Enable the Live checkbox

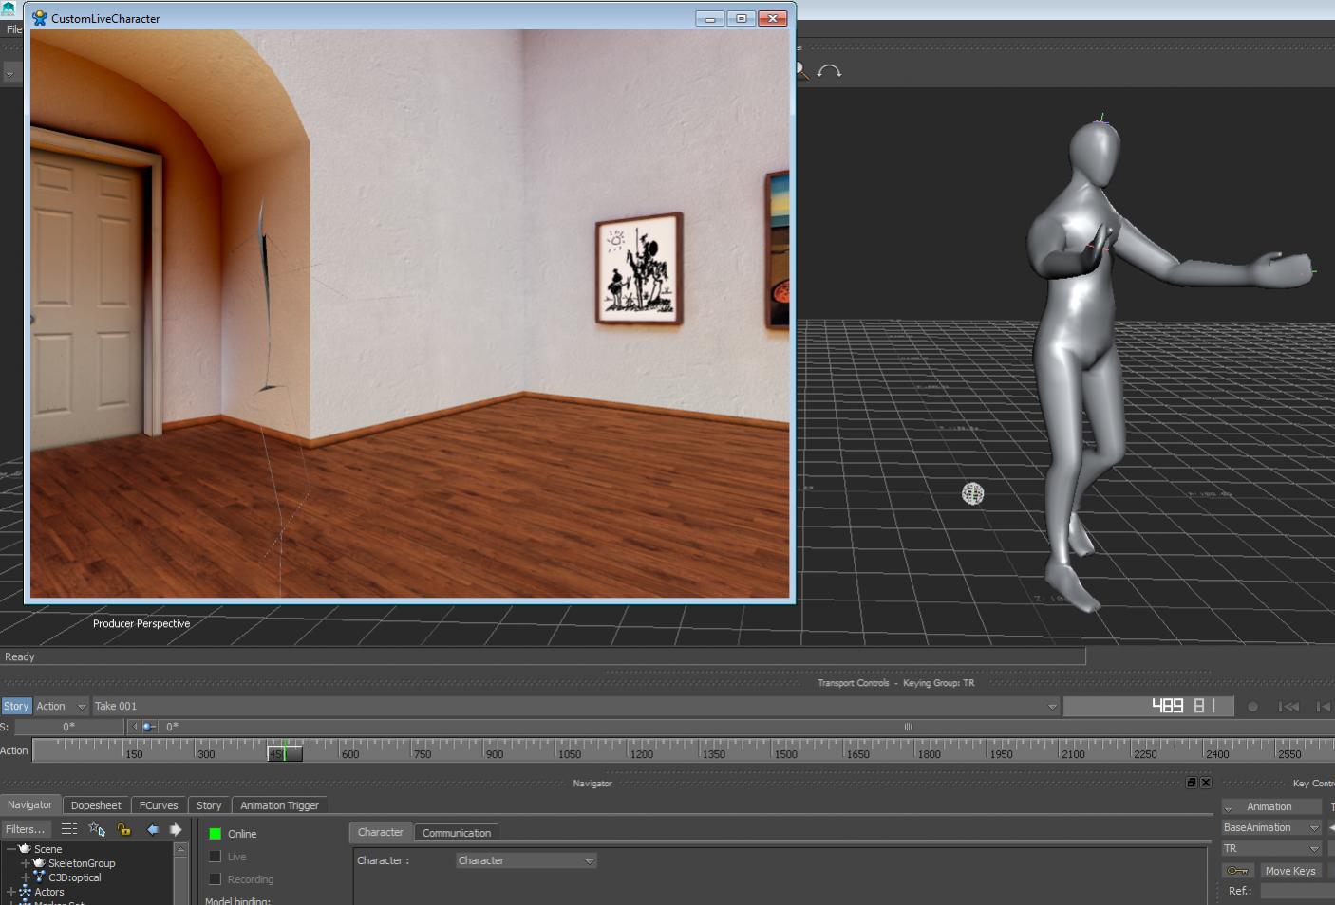pos(216,857)
